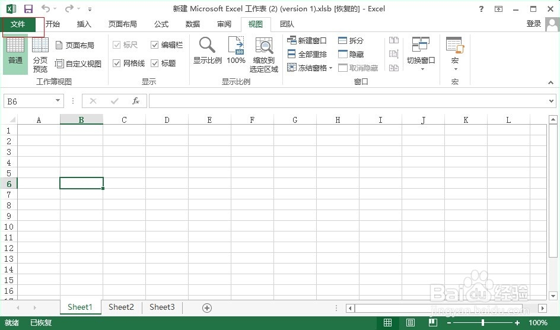
Task: Click the formula bar cancel X
Action: tap(93, 101)
